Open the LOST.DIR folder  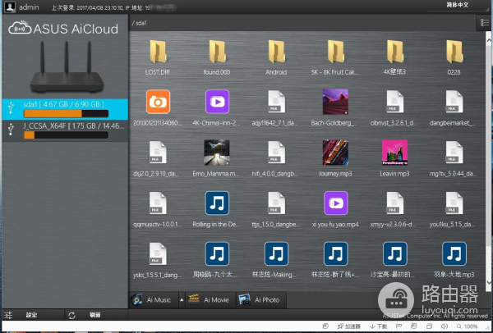coord(158,54)
